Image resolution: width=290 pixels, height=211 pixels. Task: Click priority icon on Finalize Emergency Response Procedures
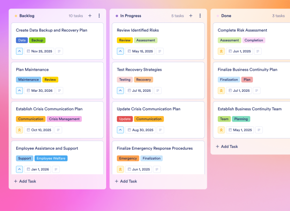pyautogui.click(x=120, y=169)
